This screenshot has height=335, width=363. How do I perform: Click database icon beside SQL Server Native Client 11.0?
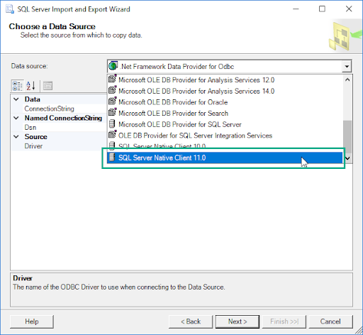click(x=112, y=157)
